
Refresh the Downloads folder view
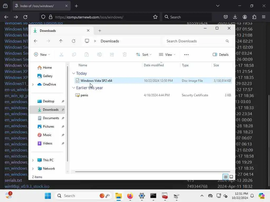74,41
